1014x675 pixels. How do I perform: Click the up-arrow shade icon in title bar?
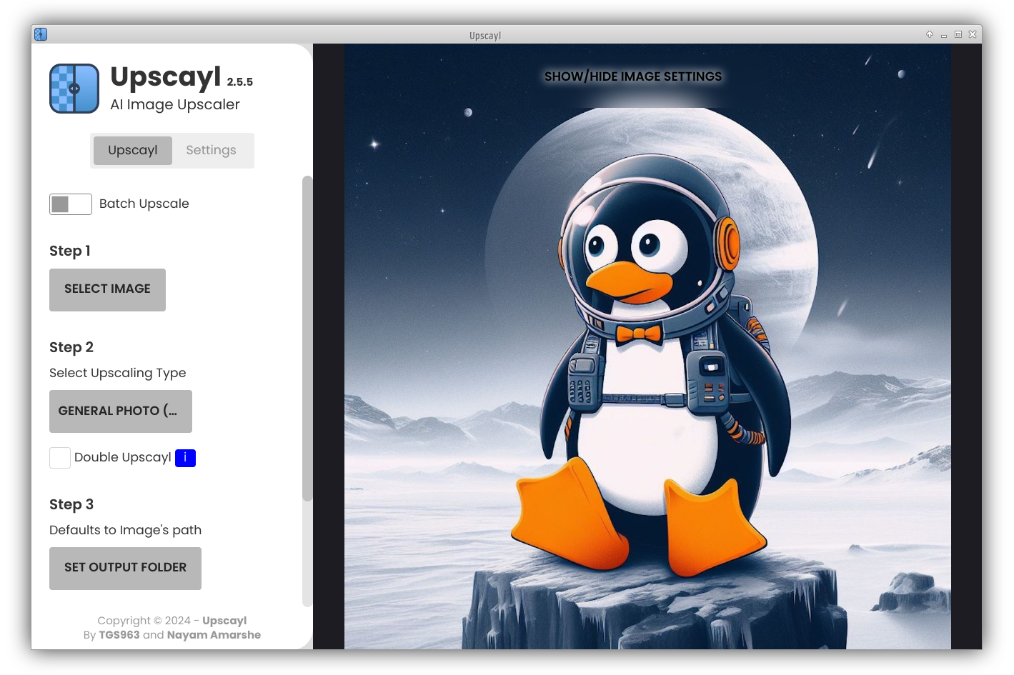tap(930, 34)
